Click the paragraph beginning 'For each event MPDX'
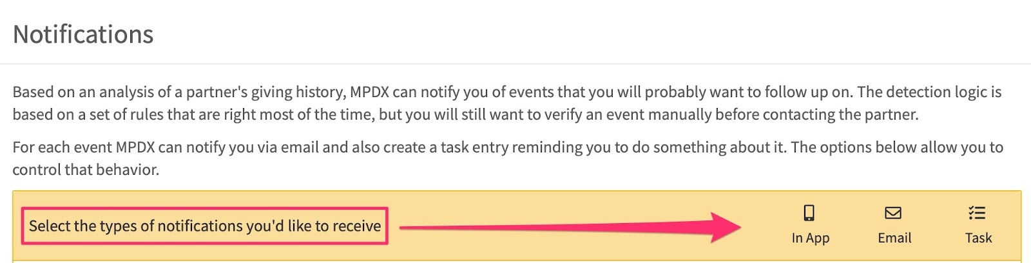The height and width of the screenshot is (263, 1031). coord(508,158)
